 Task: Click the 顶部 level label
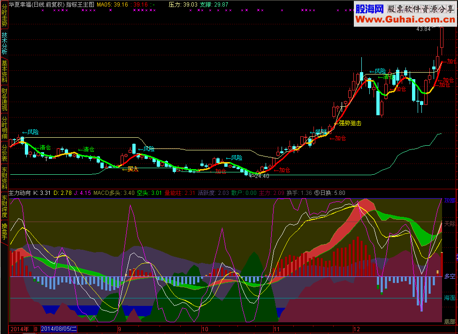pos(450,200)
